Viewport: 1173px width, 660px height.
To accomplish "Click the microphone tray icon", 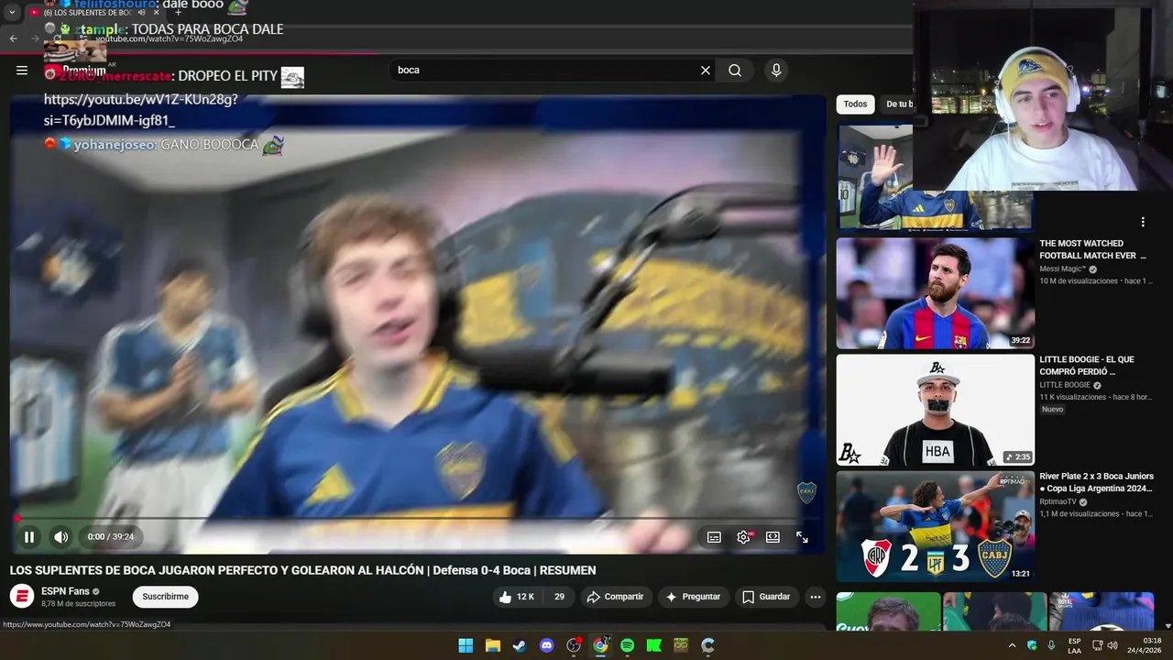I will tap(1051, 645).
